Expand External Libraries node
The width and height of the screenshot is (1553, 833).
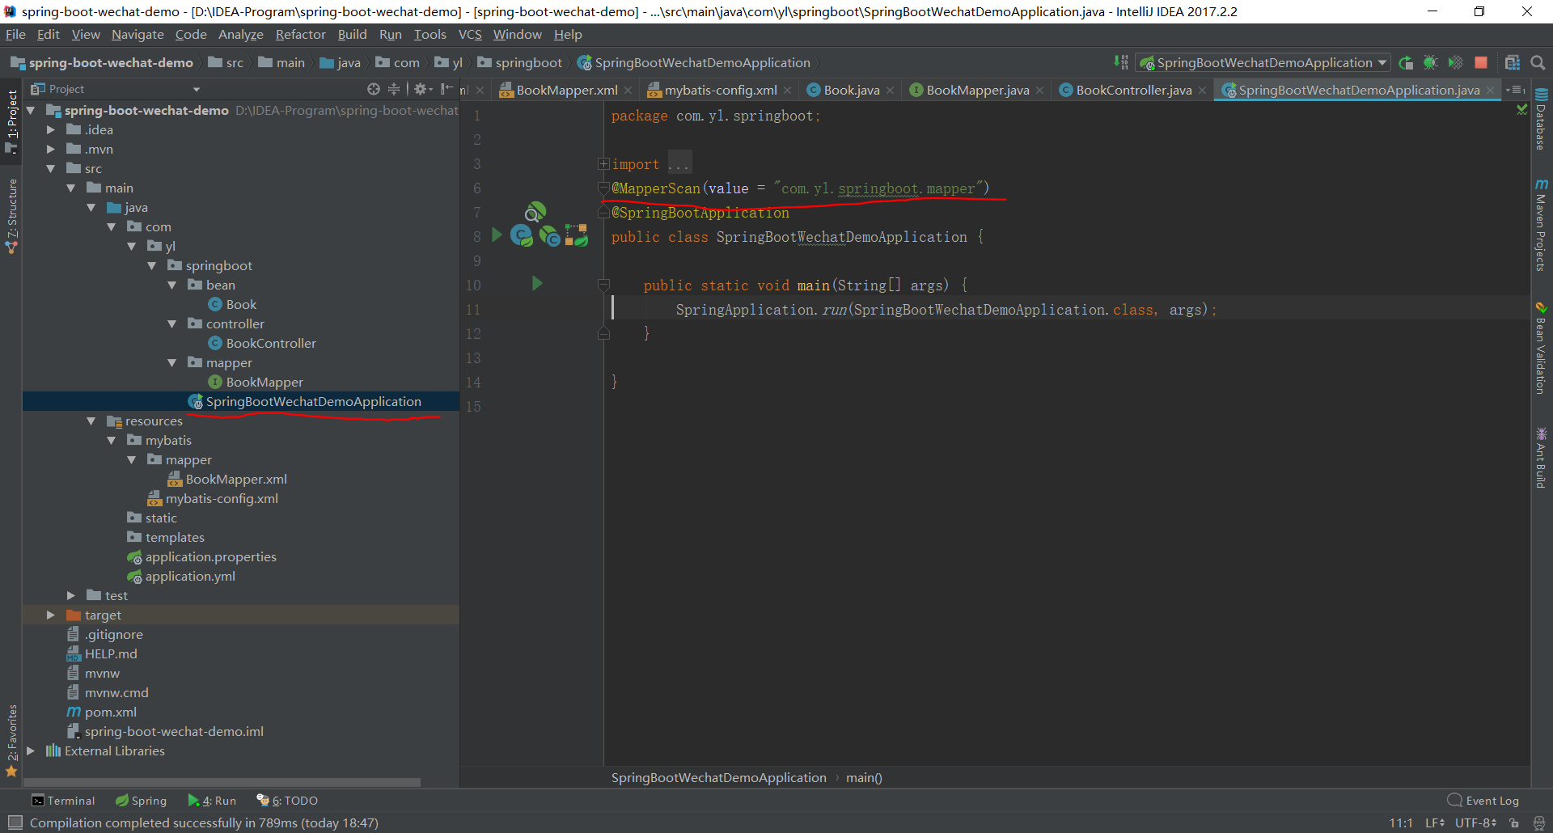31,751
